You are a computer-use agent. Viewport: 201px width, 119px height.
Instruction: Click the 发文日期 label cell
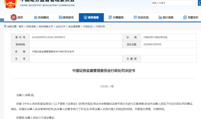(132, 45)
